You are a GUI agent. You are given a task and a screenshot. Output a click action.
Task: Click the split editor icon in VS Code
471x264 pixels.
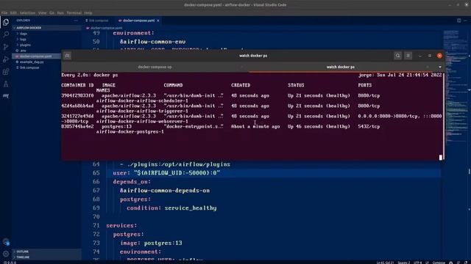tap(459, 21)
